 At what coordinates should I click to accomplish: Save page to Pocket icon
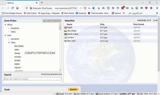[85, 8]
